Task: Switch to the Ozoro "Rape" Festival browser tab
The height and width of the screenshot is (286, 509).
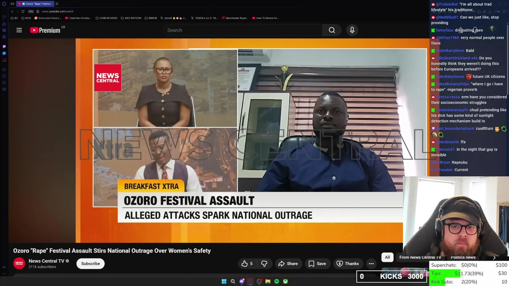Action: 35,4
